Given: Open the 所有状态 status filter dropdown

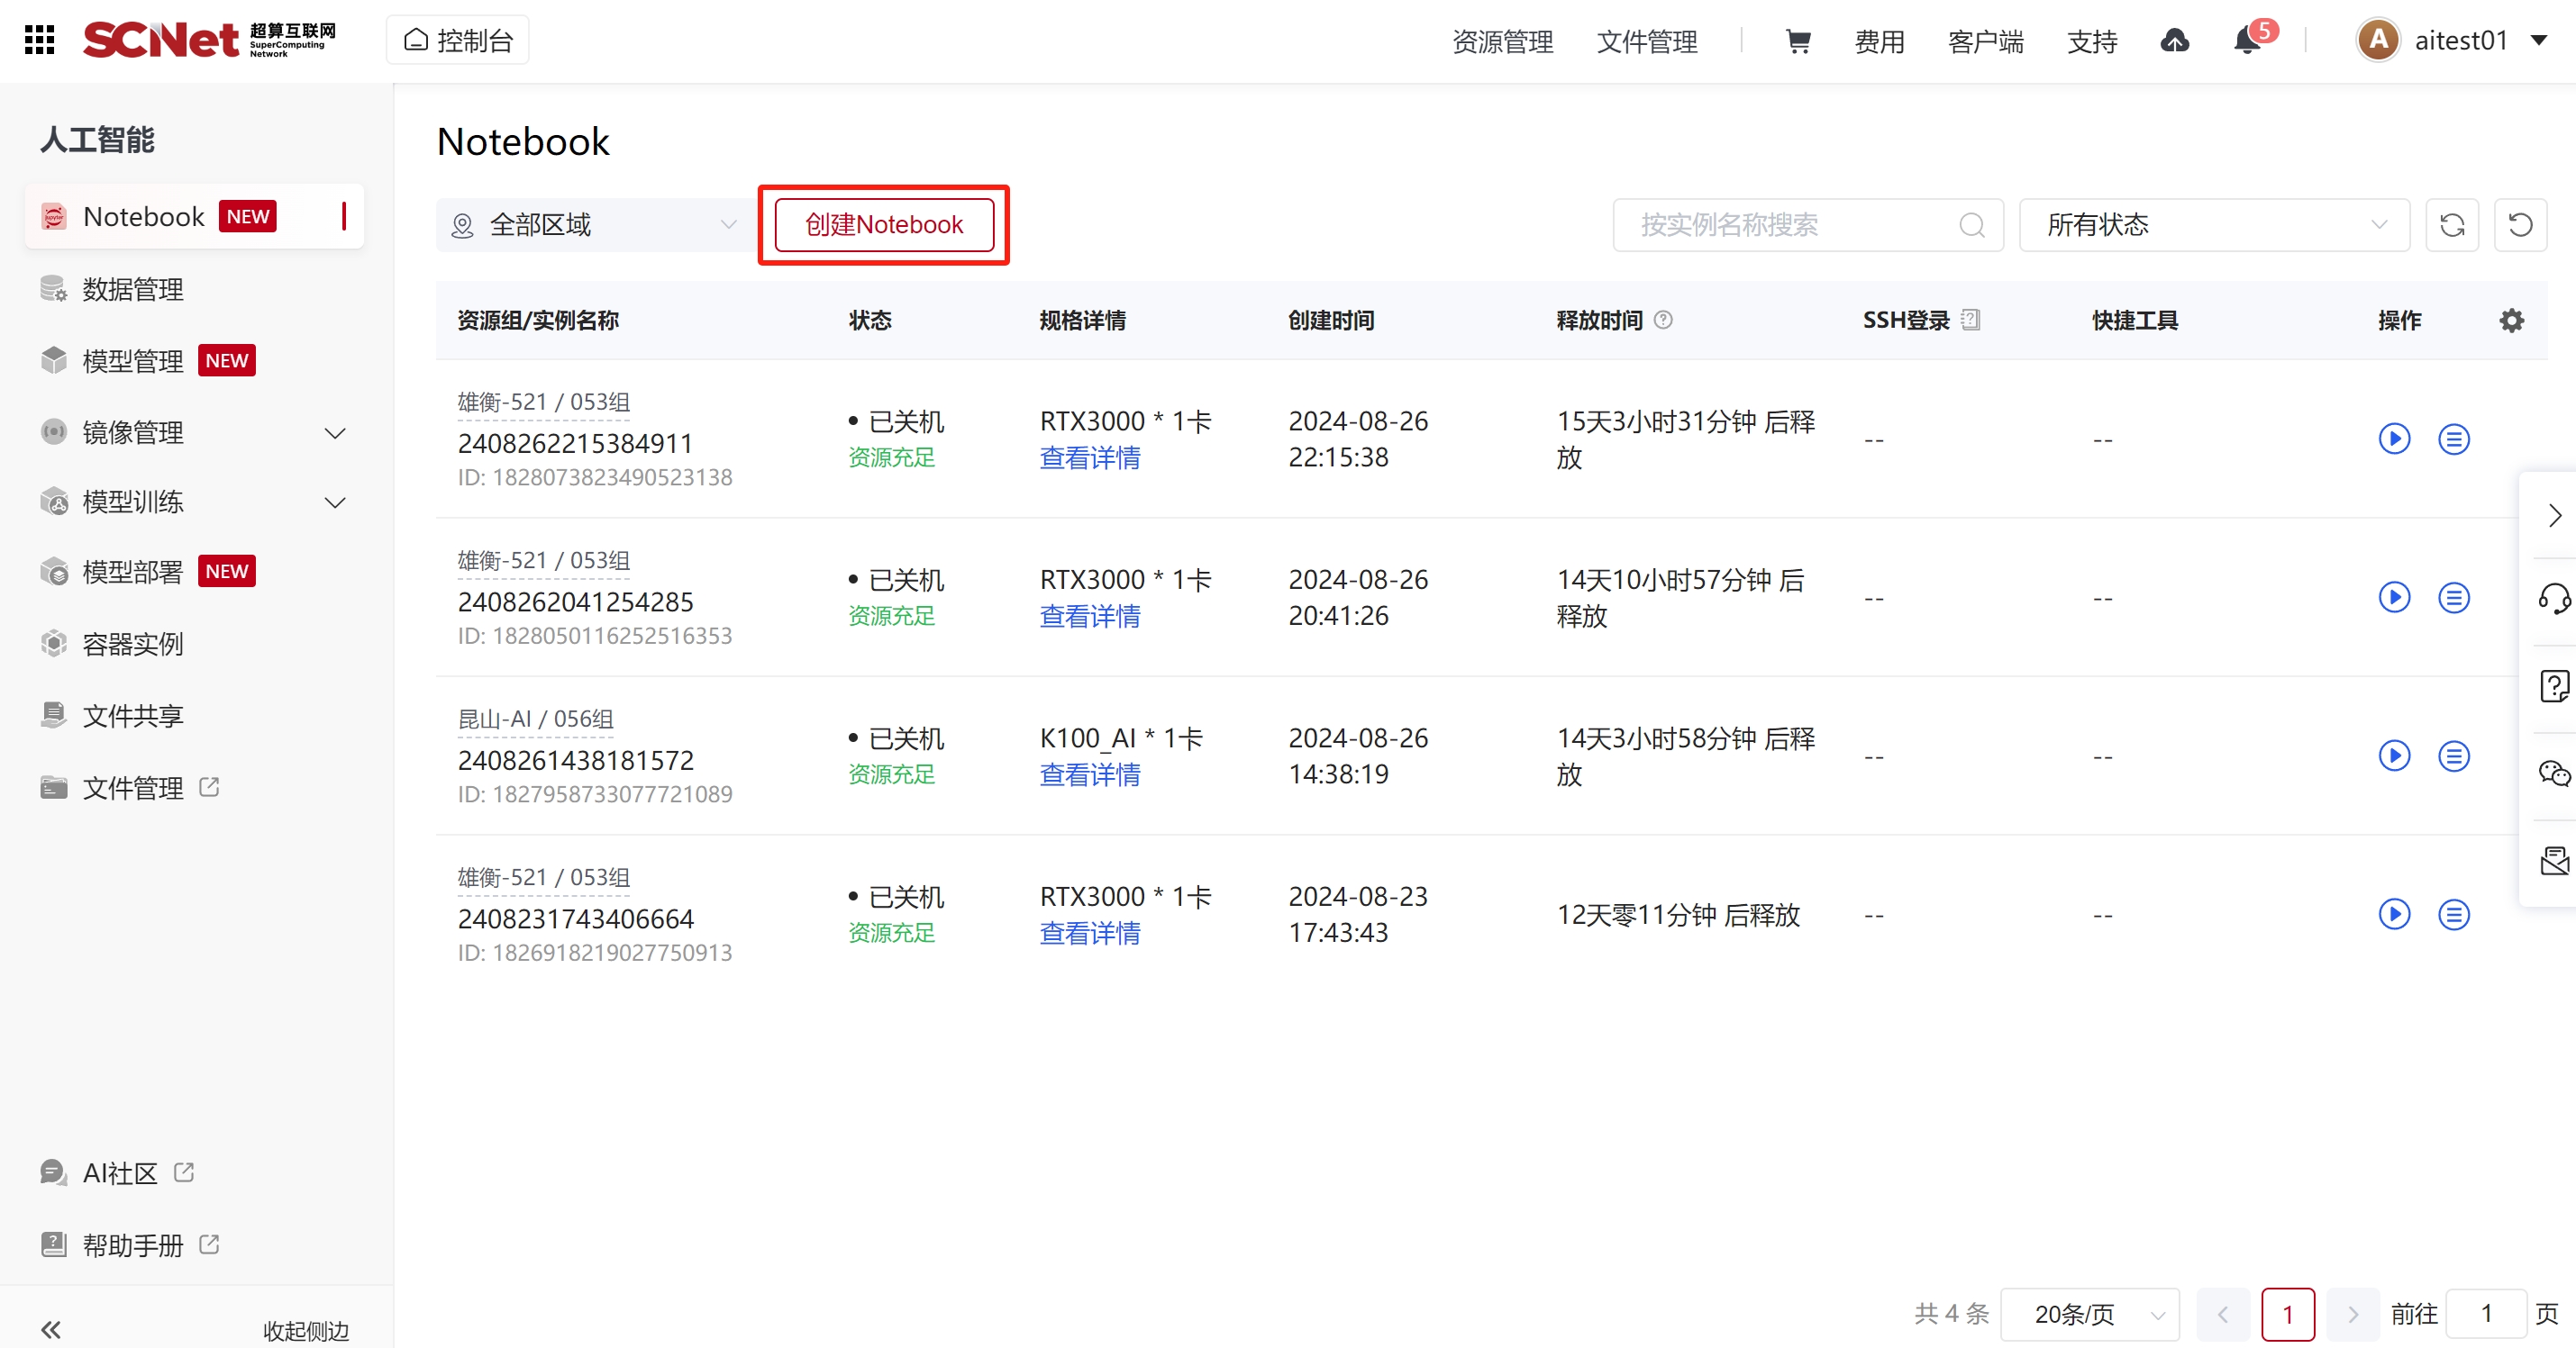Looking at the screenshot, I should (2213, 225).
